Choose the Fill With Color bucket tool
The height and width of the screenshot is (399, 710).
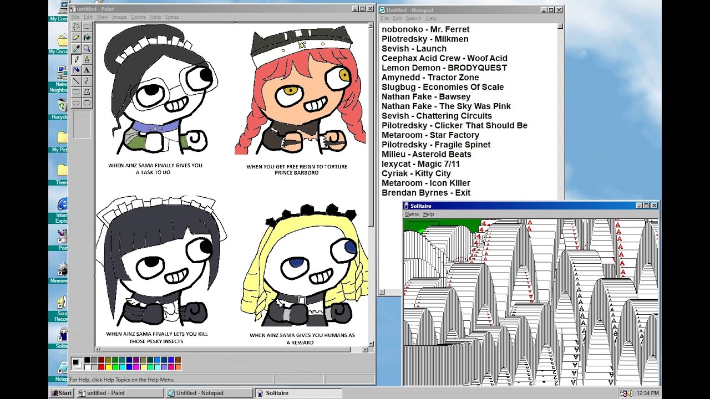point(87,38)
